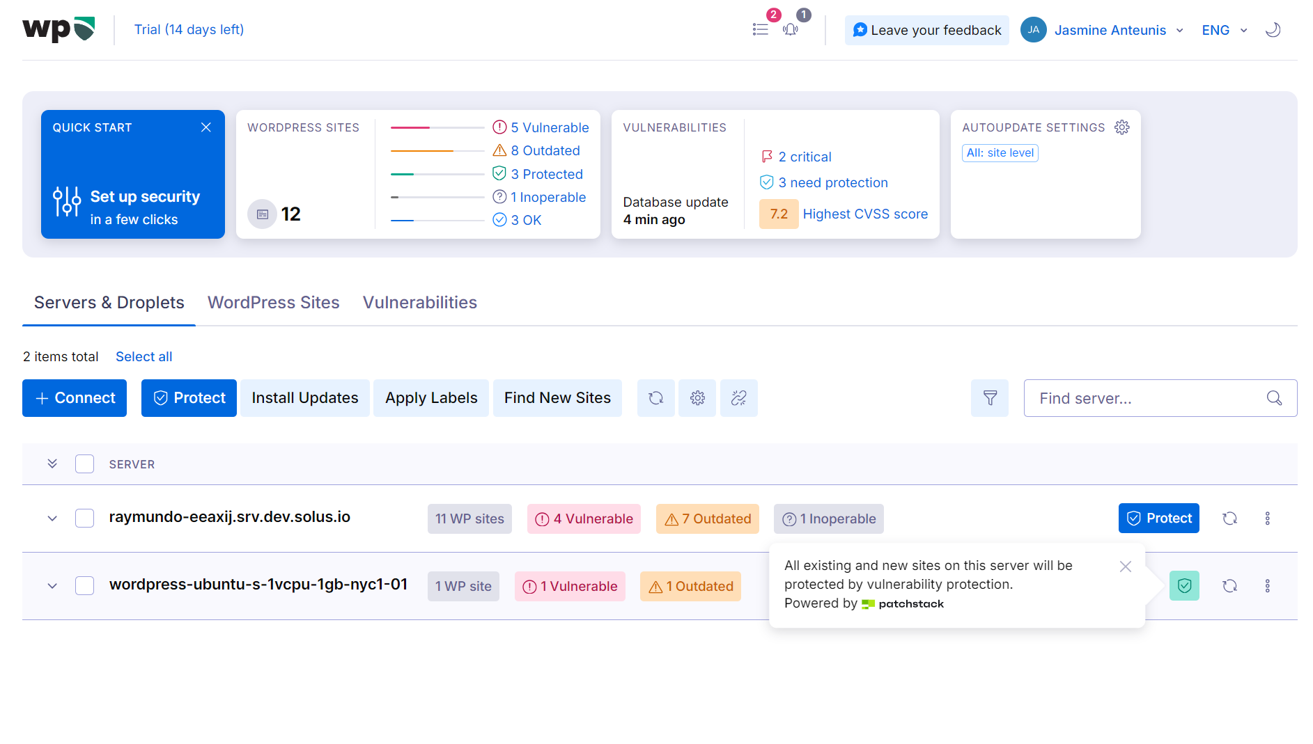Click the JA user avatar
1313x744 pixels.
point(1034,30)
